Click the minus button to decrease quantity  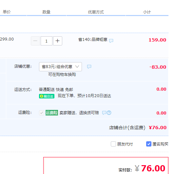point(35,41)
